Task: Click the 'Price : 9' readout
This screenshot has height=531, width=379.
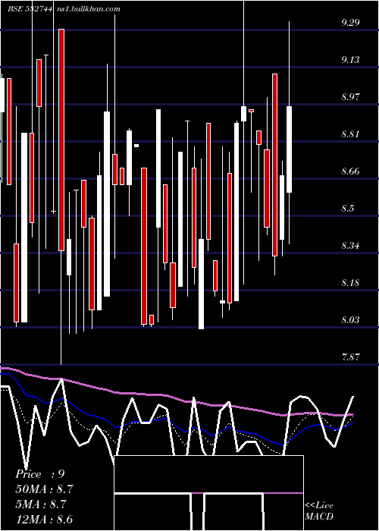Action: pos(40,474)
